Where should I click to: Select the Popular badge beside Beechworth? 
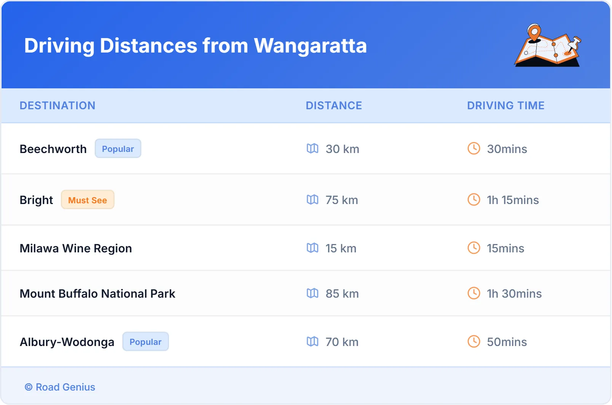click(118, 148)
